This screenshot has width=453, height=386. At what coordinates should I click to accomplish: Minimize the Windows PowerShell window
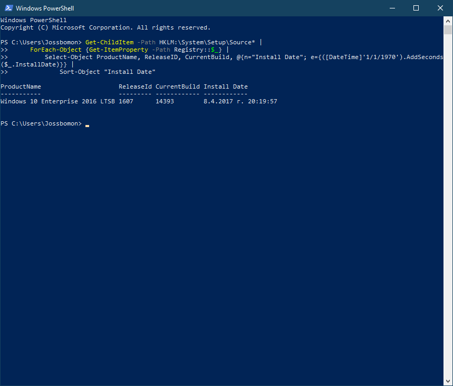tap(392, 8)
